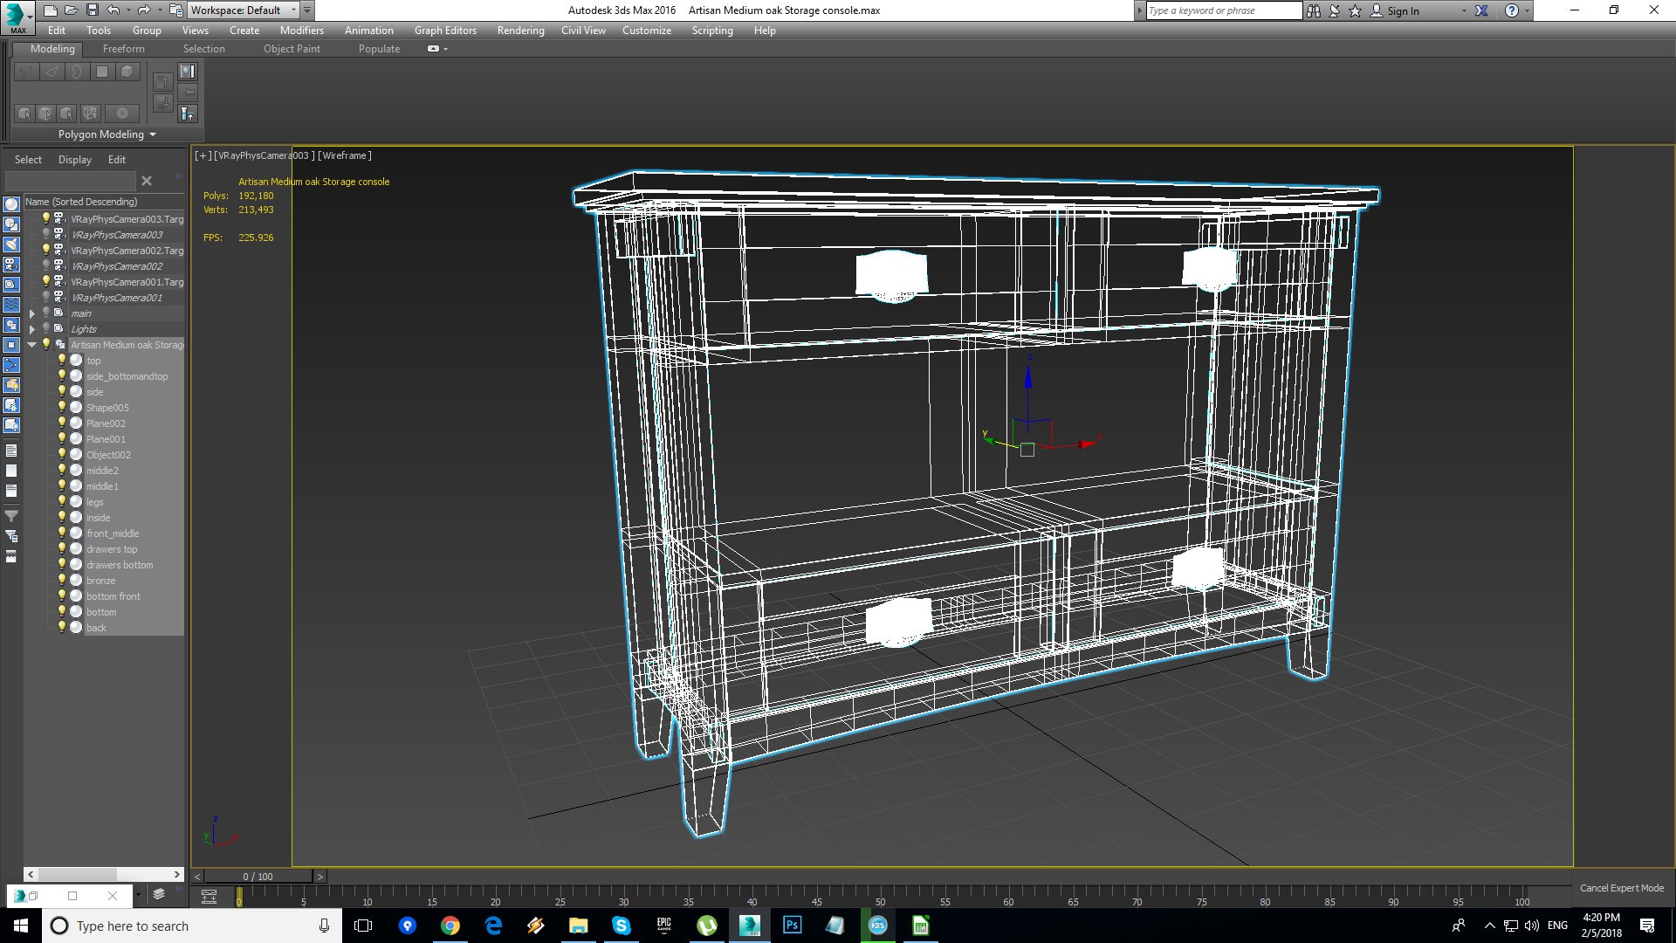Click the viewport [+] general label menu
The width and height of the screenshot is (1676, 943).
click(203, 155)
